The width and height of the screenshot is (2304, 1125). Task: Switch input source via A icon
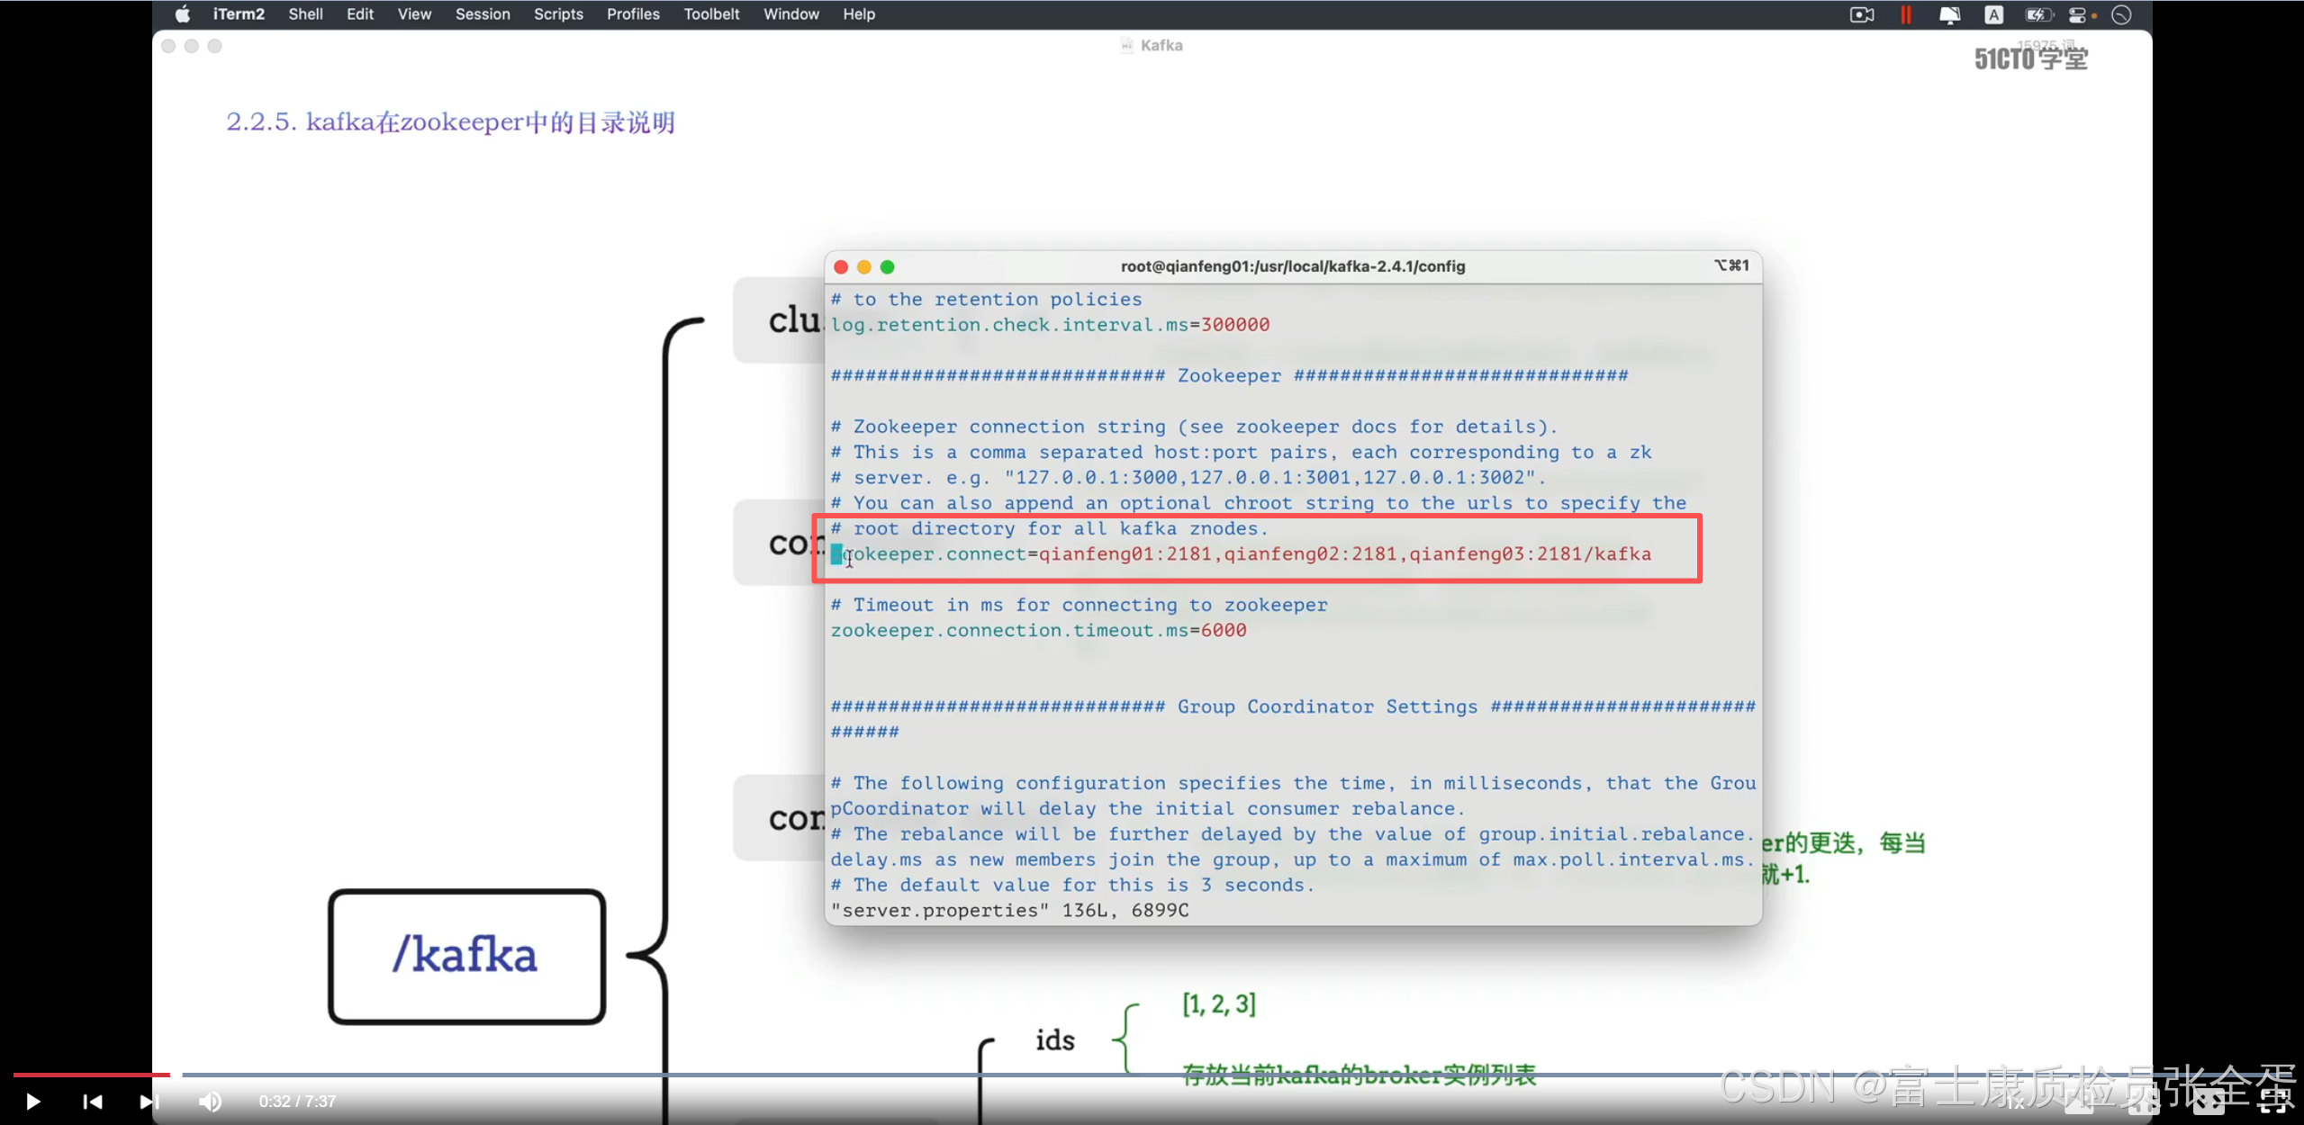click(x=1993, y=14)
